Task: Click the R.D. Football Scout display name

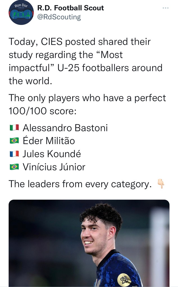Action: click(70, 8)
